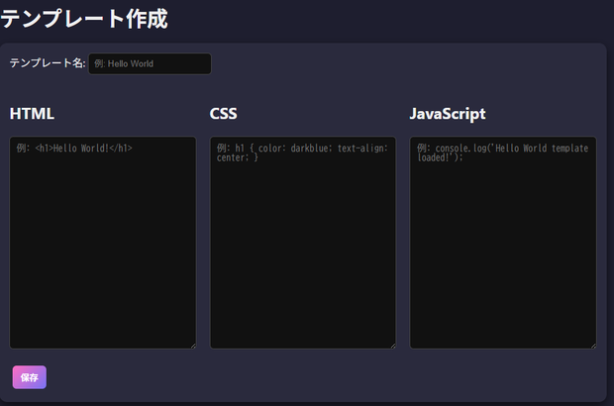Click the JavaScript section heading
This screenshot has width=614, height=406.
coord(448,114)
